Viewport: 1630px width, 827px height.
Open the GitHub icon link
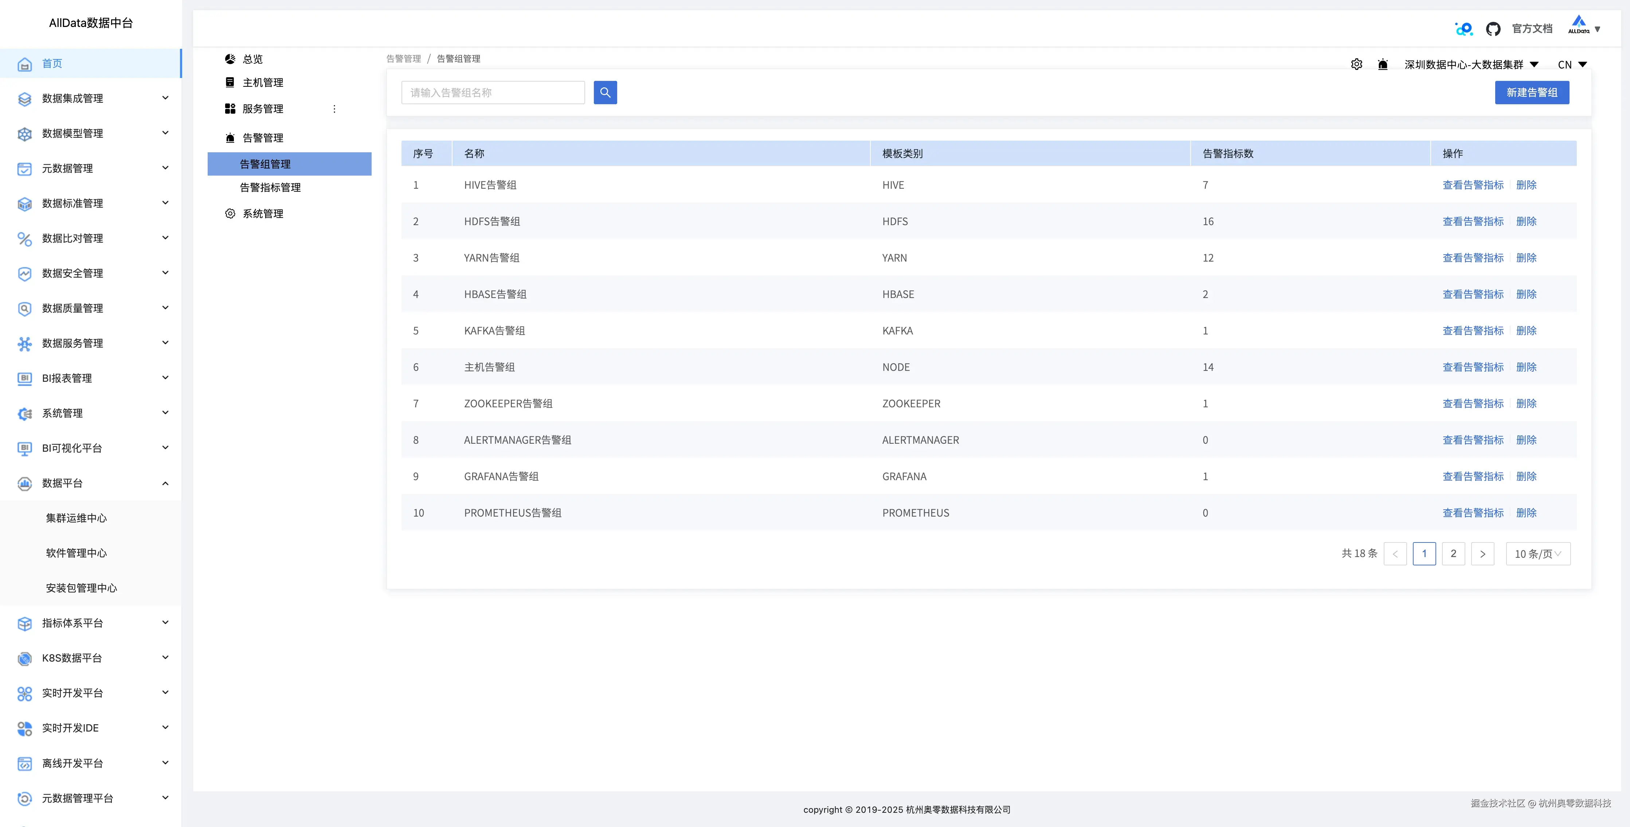pyautogui.click(x=1493, y=29)
